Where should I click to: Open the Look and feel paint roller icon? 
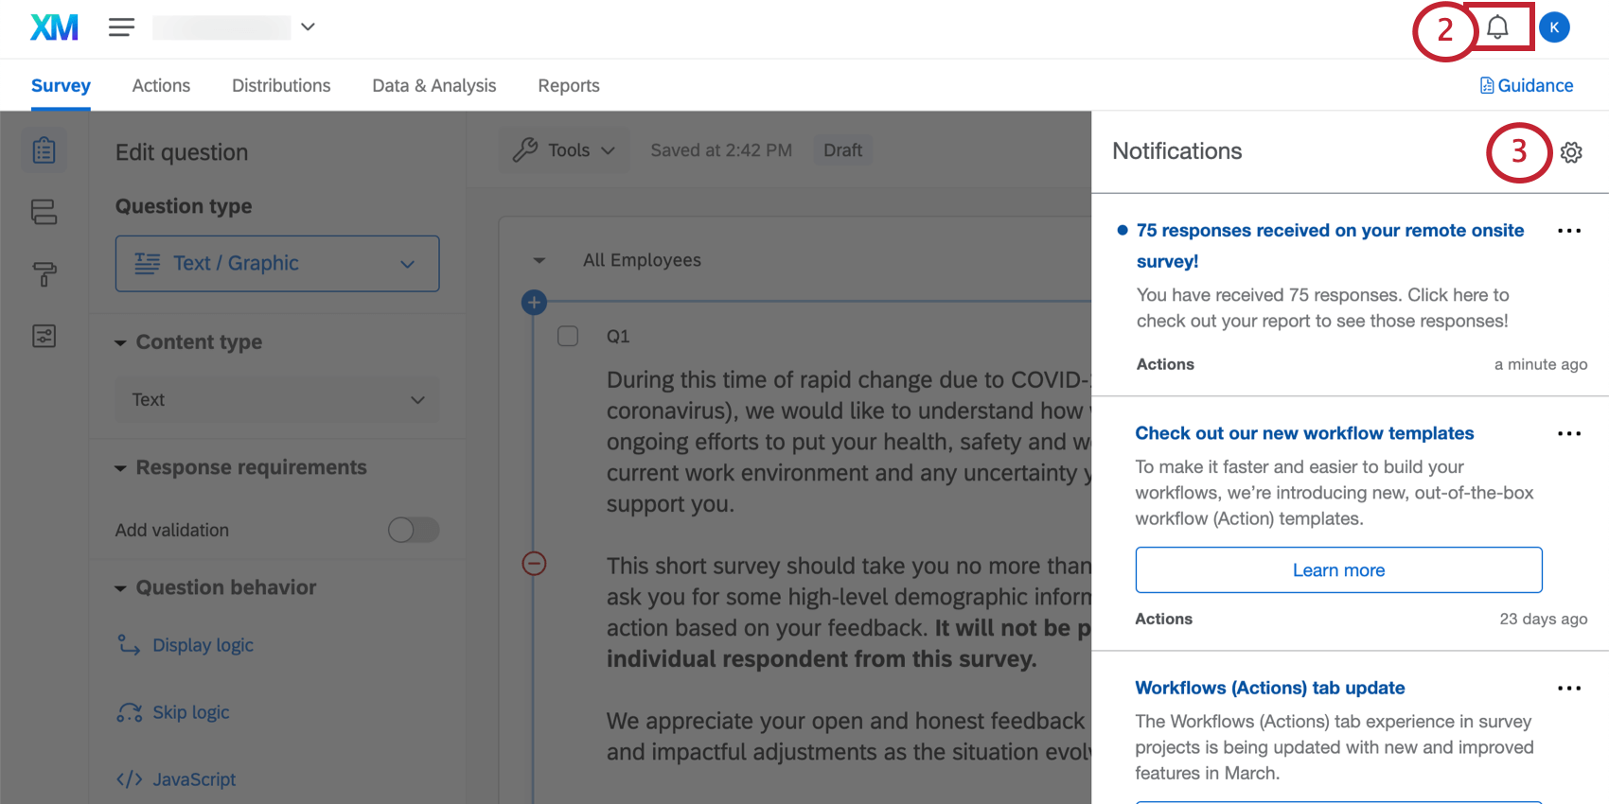pyautogui.click(x=44, y=274)
